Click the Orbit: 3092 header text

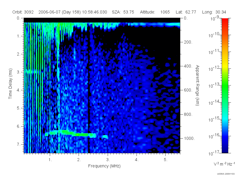(x=23, y=12)
